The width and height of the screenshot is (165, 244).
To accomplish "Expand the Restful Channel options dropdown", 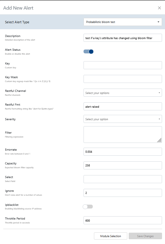I will [123, 93].
